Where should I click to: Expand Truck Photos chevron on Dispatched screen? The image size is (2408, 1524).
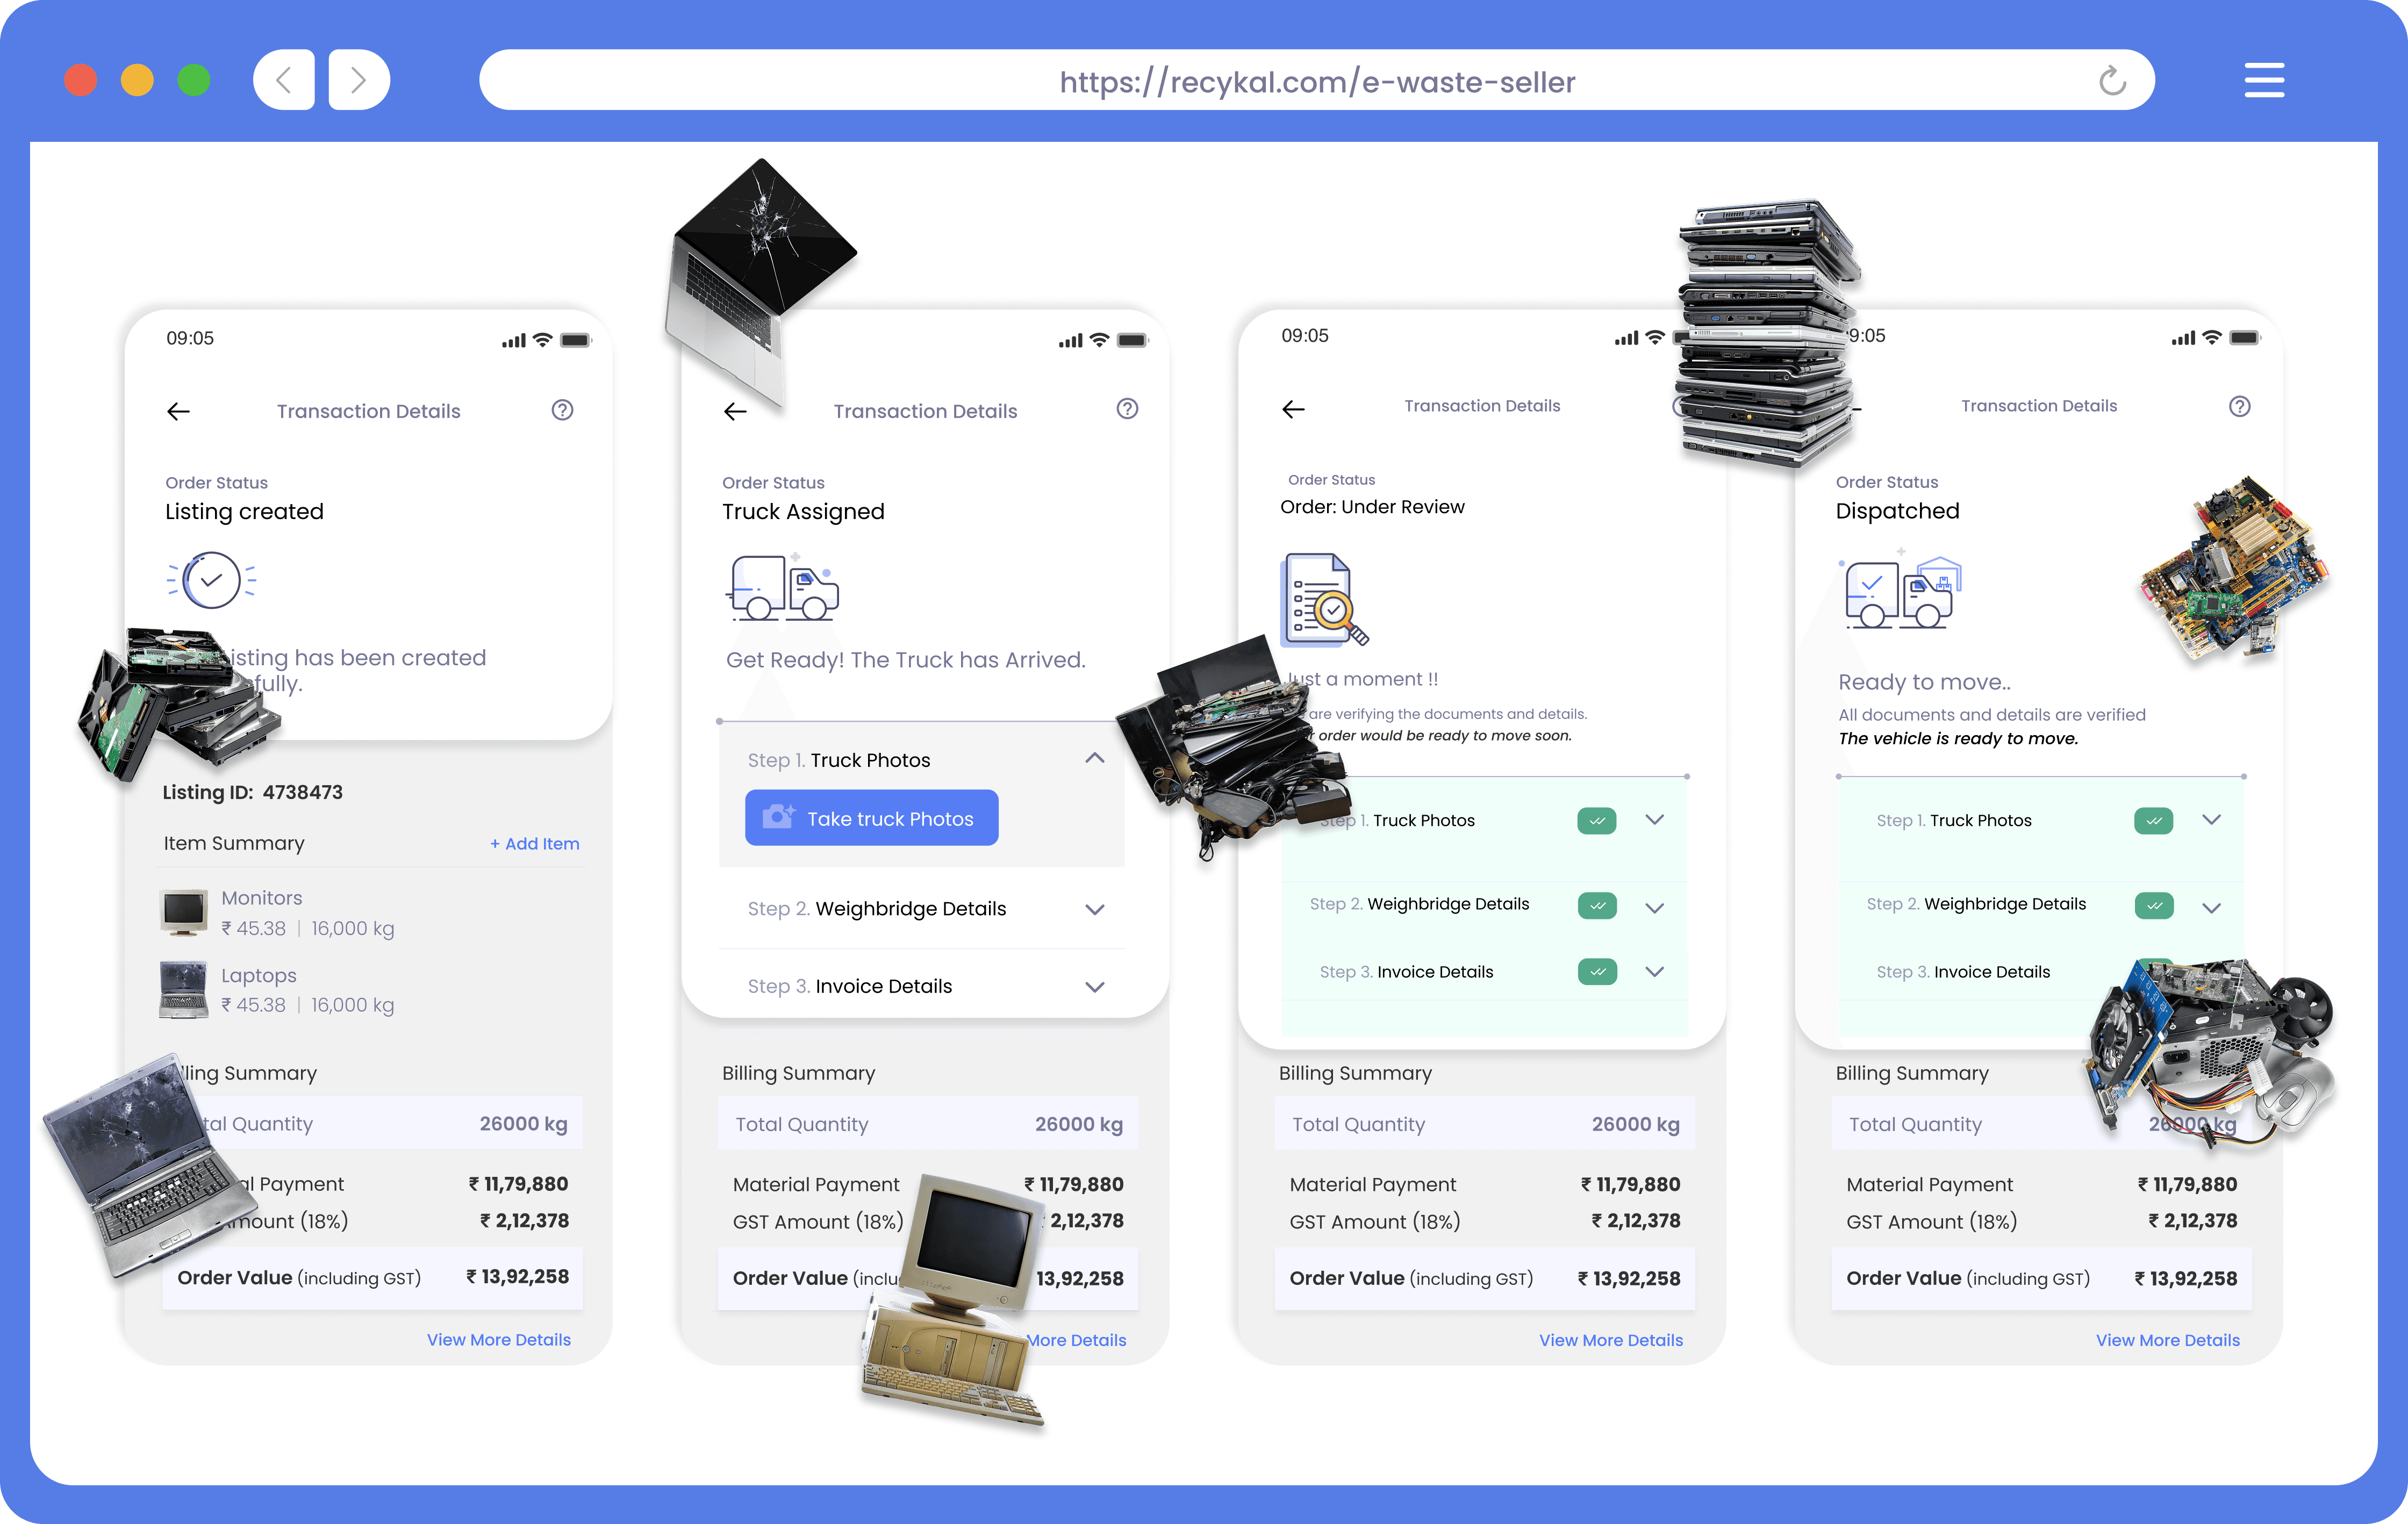click(2211, 820)
